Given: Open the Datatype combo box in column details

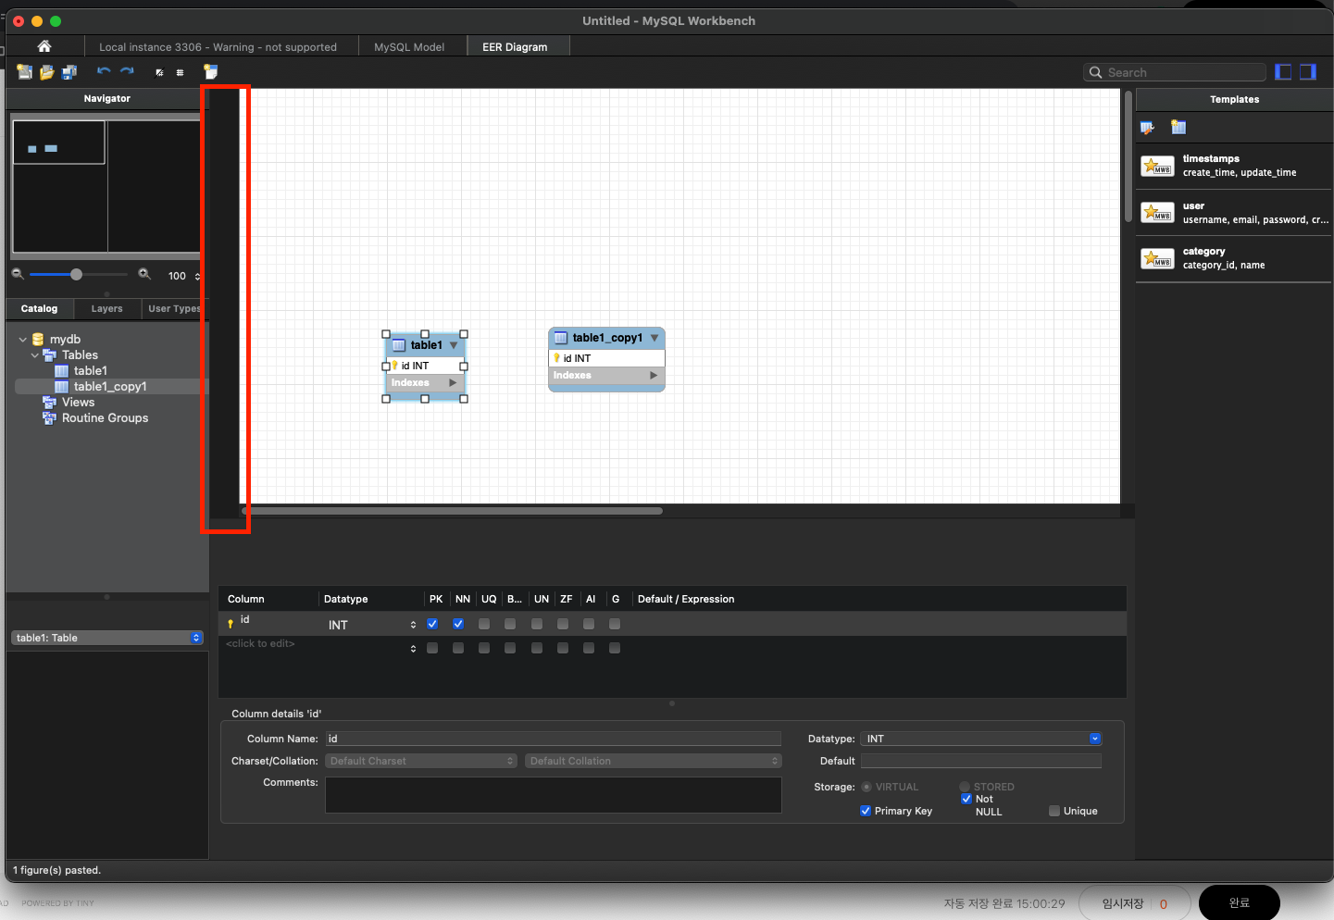Looking at the screenshot, I should [981, 739].
